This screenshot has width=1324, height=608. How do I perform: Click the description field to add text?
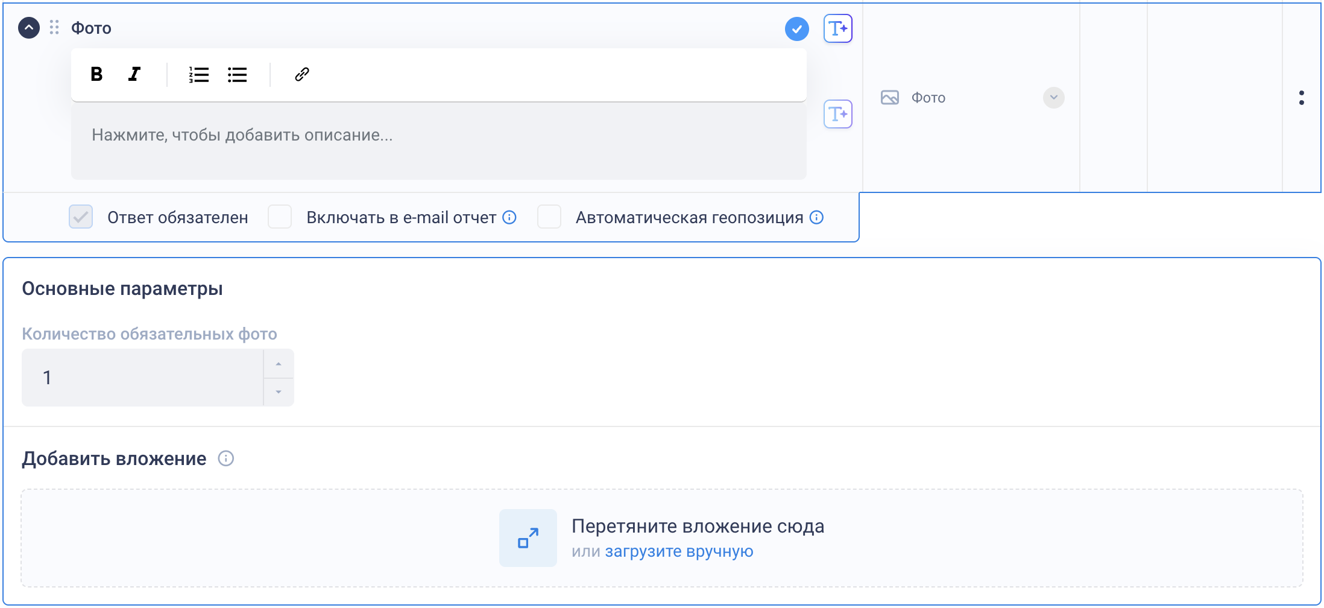pos(438,140)
